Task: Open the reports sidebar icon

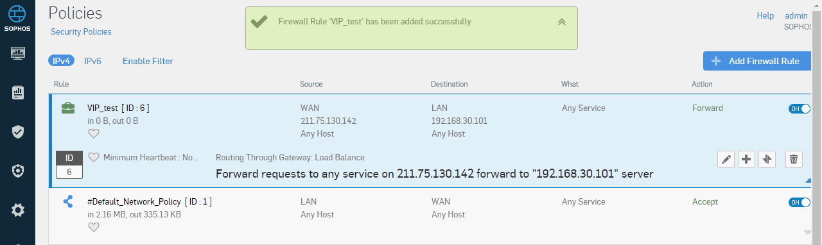Action: click(x=18, y=93)
